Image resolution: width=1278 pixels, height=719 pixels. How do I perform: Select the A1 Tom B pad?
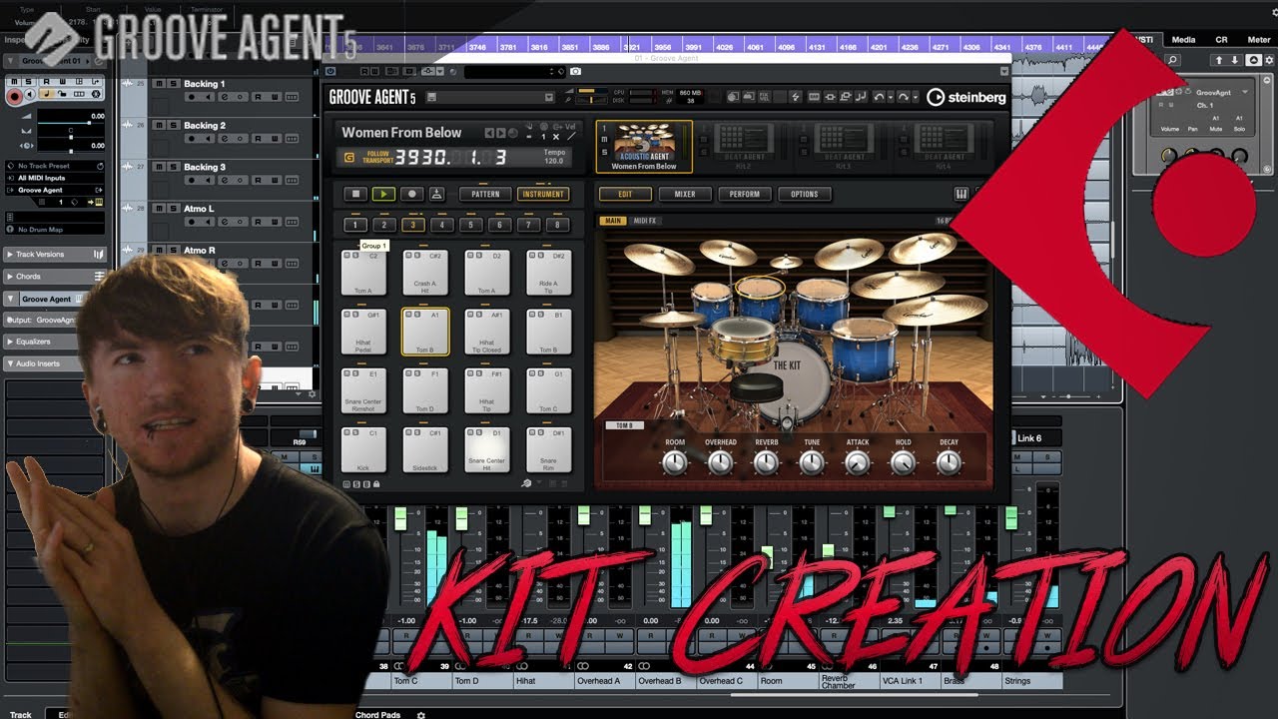425,332
